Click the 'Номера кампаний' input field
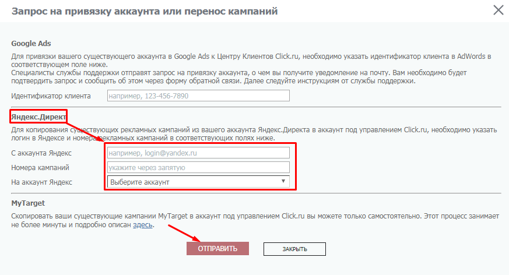Image resolution: width=509 pixels, height=275 pixels. pyautogui.click(x=198, y=168)
